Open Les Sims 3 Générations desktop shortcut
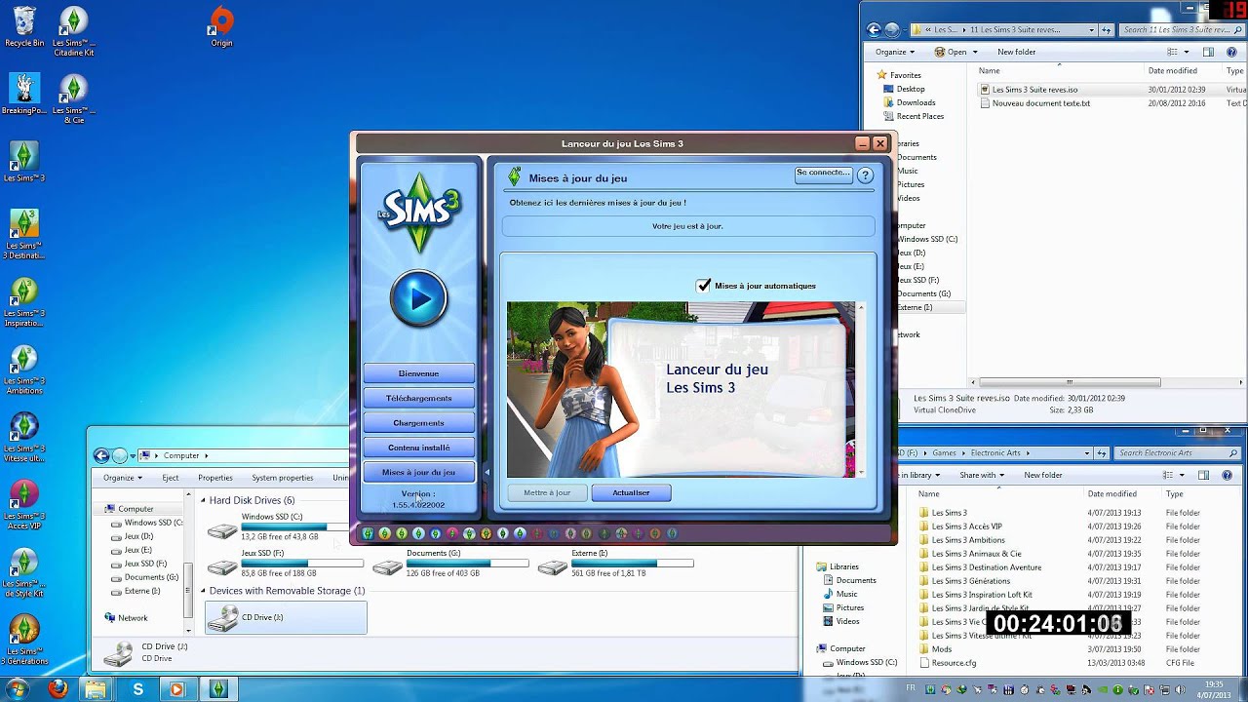The image size is (1248, 702). click(x=24, y=641)
